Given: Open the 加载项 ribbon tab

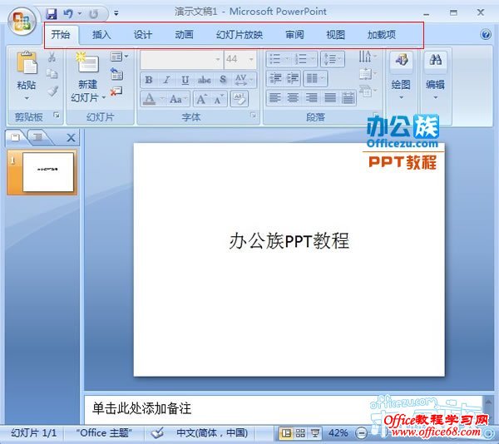Looking at the screenshot, I should pos(381,34).
